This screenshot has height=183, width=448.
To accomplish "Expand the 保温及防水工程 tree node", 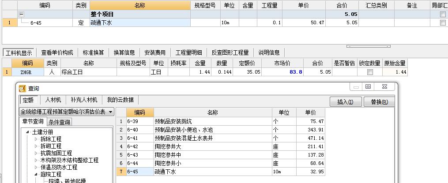I will tap(36, 167).
